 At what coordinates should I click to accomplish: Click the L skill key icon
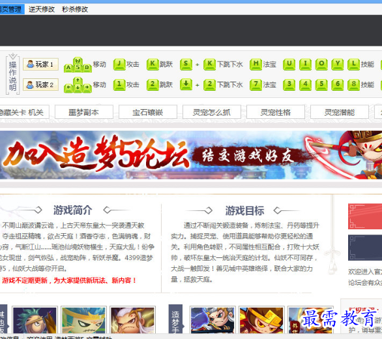[x=353, y=65]
